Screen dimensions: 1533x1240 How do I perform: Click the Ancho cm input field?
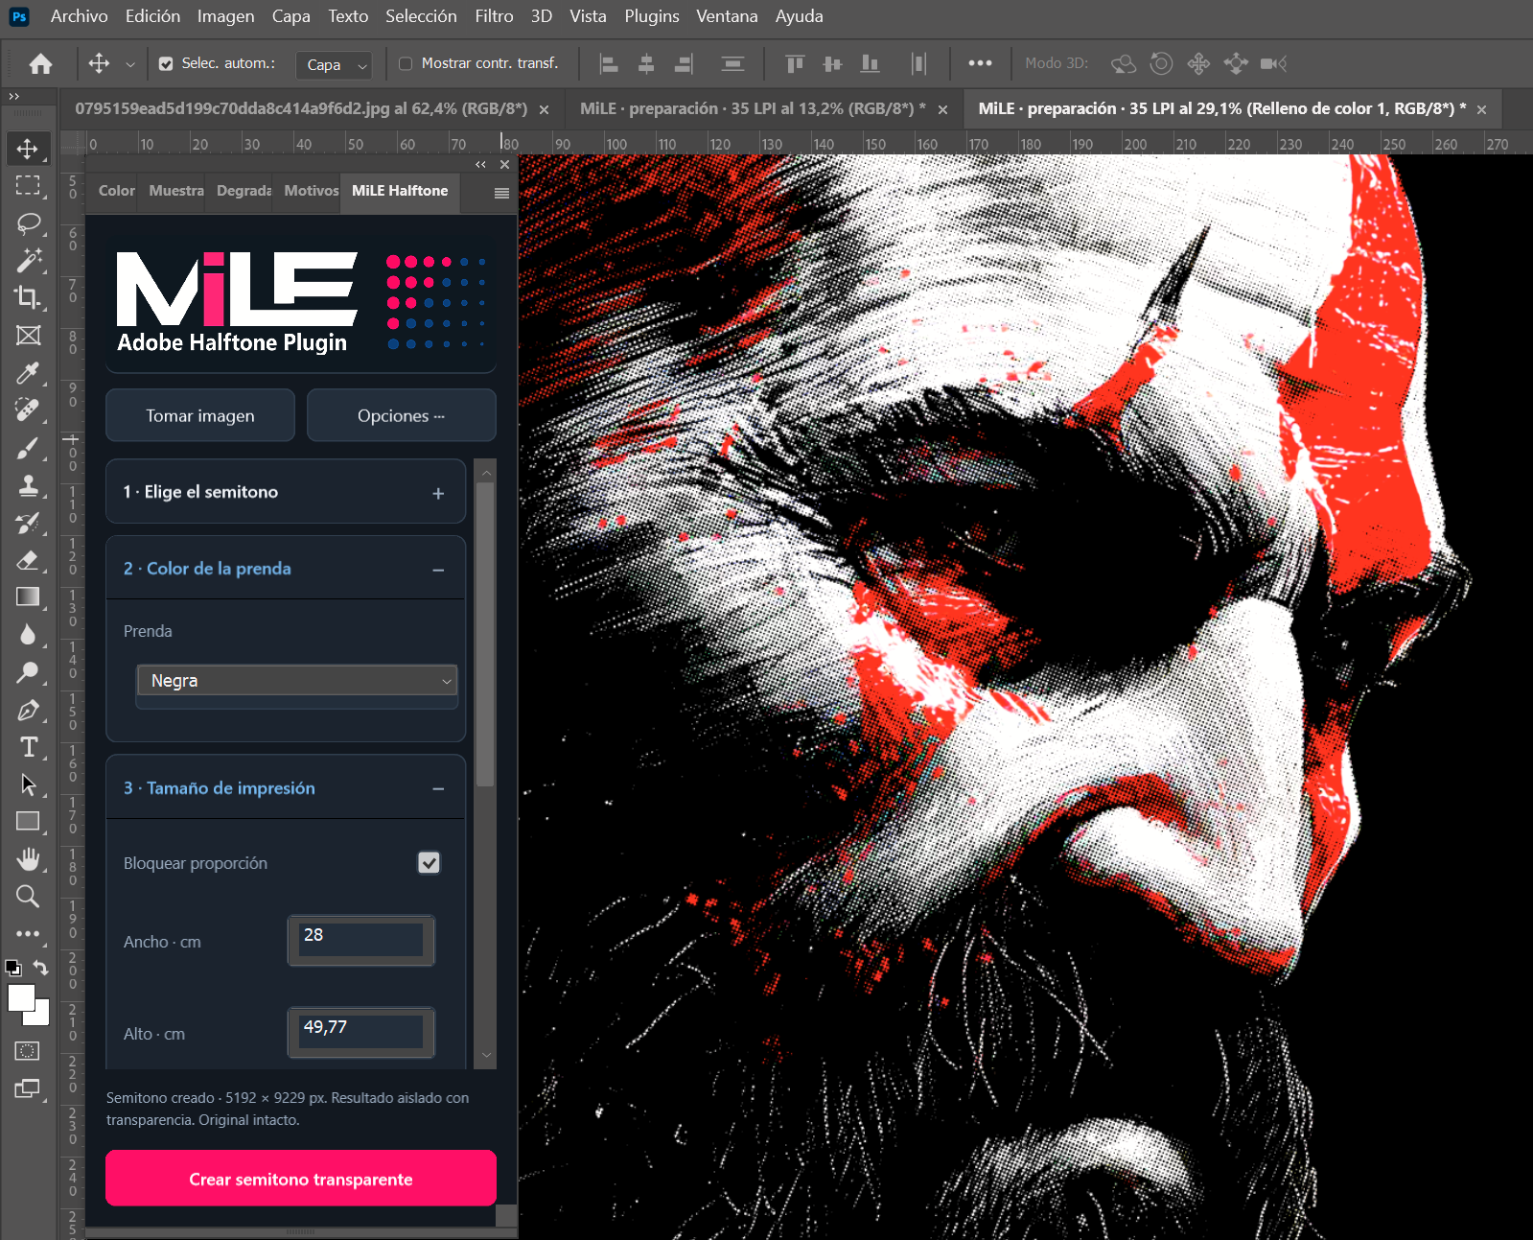pyautogui.click(x=361, y=940)
